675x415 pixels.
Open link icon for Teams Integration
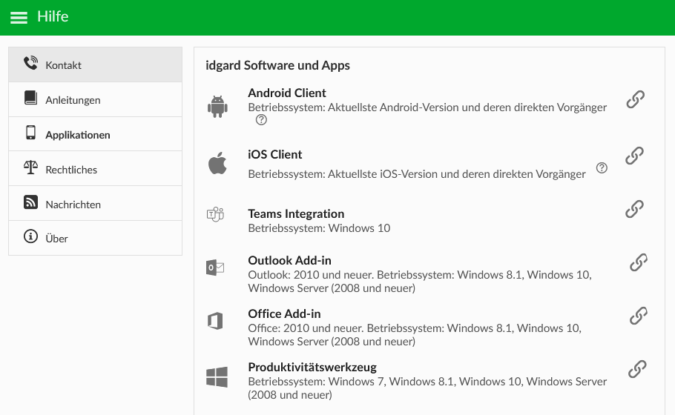click(634, 209)
